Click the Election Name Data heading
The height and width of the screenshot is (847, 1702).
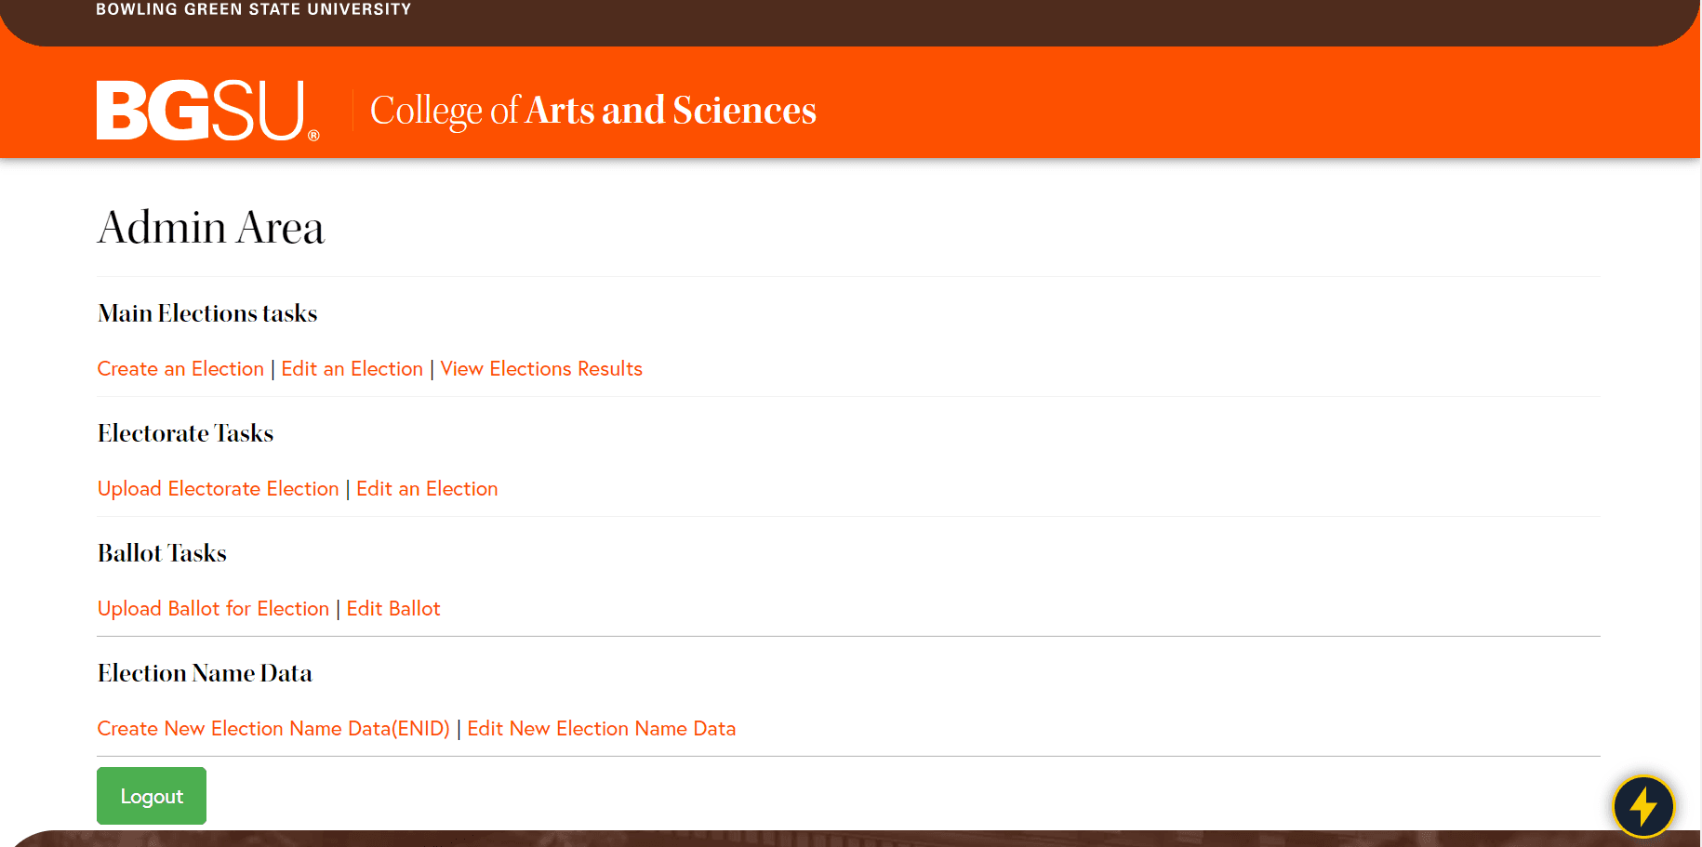(205, 673)
